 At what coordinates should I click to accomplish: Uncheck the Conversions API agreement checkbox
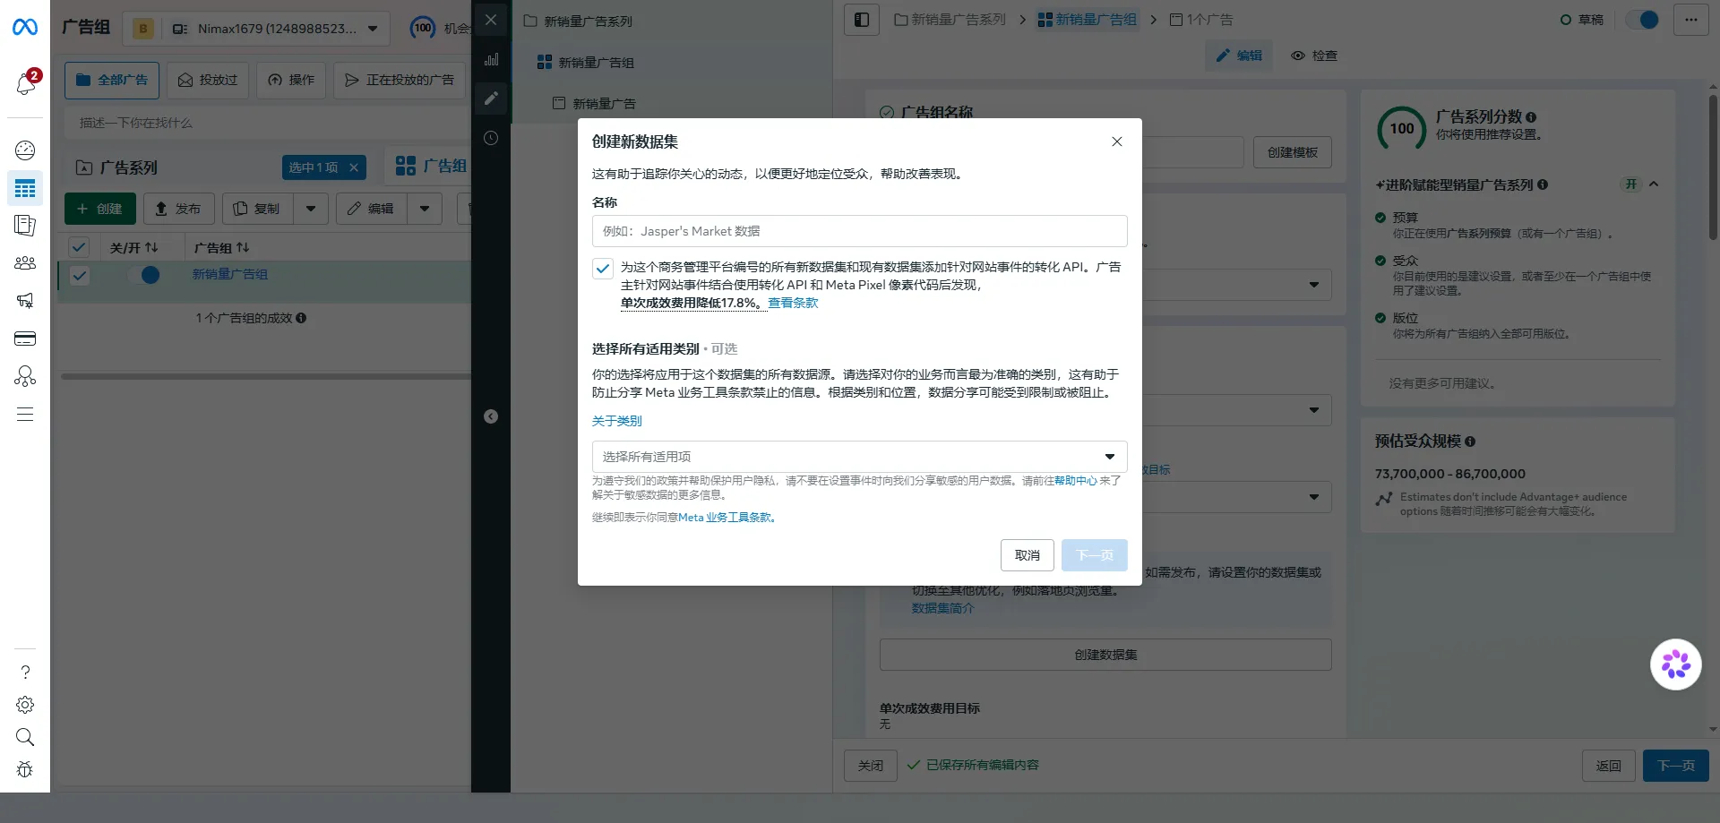click(603, 268)
